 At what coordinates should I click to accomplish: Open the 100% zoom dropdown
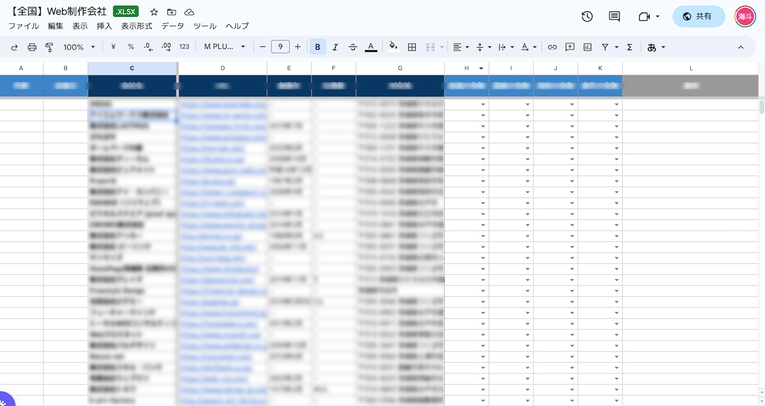pos(78,47)
